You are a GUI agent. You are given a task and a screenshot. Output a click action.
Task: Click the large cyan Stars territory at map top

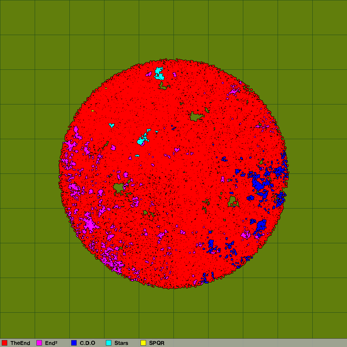[x=159, y=73]
